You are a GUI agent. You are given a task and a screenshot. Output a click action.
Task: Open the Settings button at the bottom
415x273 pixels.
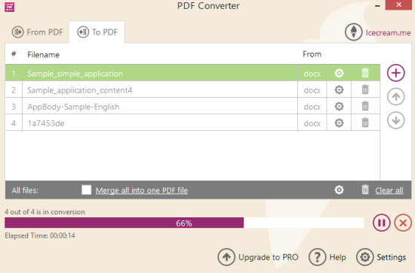381,257
